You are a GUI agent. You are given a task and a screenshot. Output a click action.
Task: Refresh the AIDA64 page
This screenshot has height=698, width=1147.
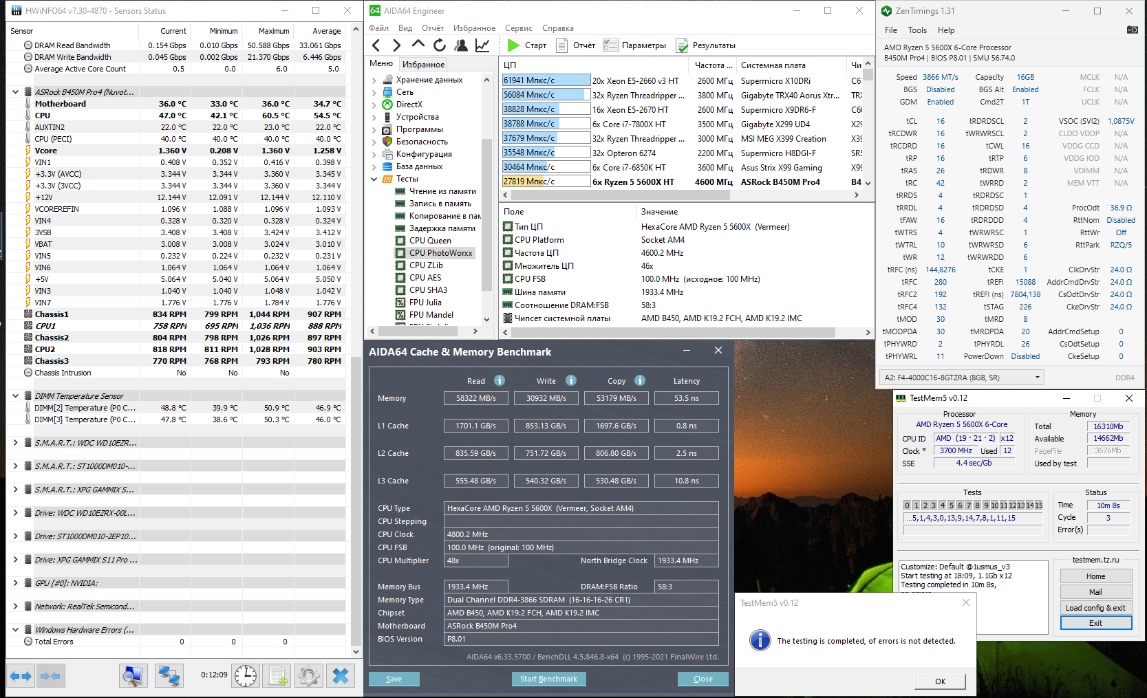(440, 45)
